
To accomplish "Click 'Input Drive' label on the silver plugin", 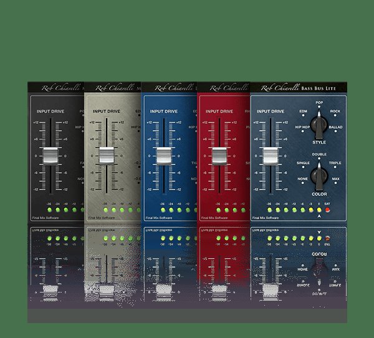I will click(x=107, y=111).
